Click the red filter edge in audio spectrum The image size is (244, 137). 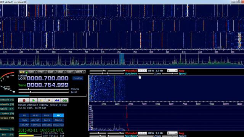click(127, 118)
